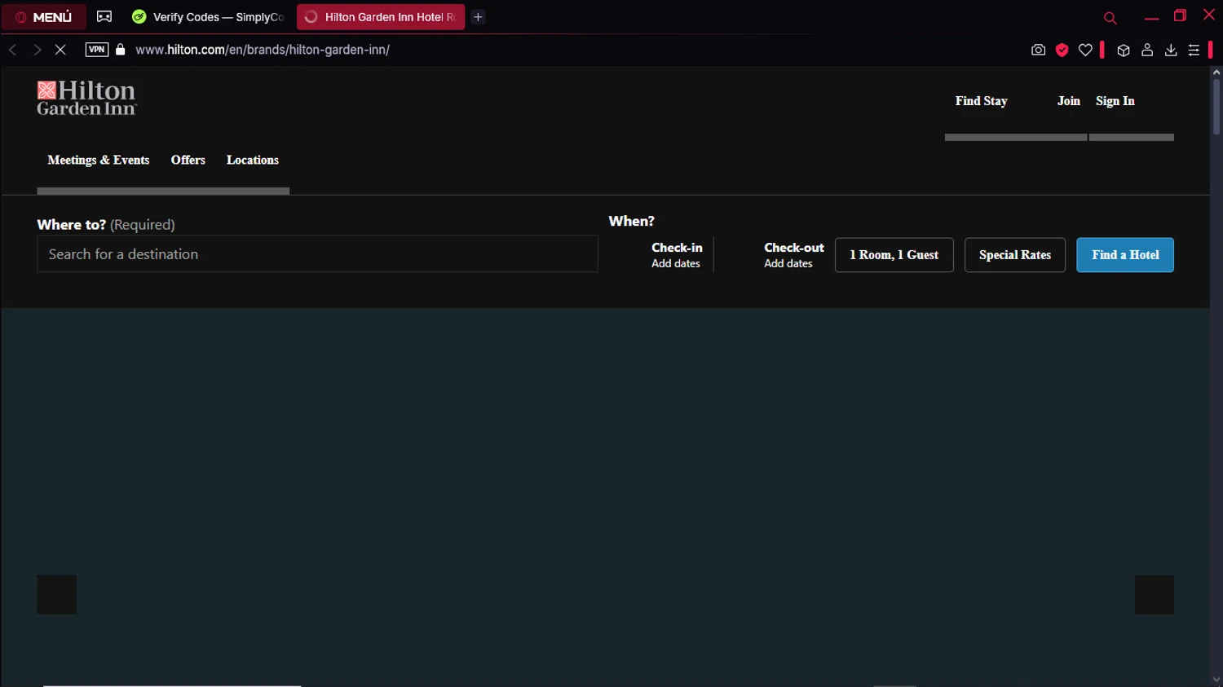This screenshot has width=1223, height=687.
Task: Switch to the Verify Codes — SimplyCodes tab
Action: (208, 17)
